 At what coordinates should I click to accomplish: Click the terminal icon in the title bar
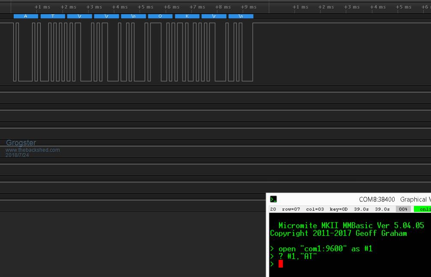[x=273, y=199]
